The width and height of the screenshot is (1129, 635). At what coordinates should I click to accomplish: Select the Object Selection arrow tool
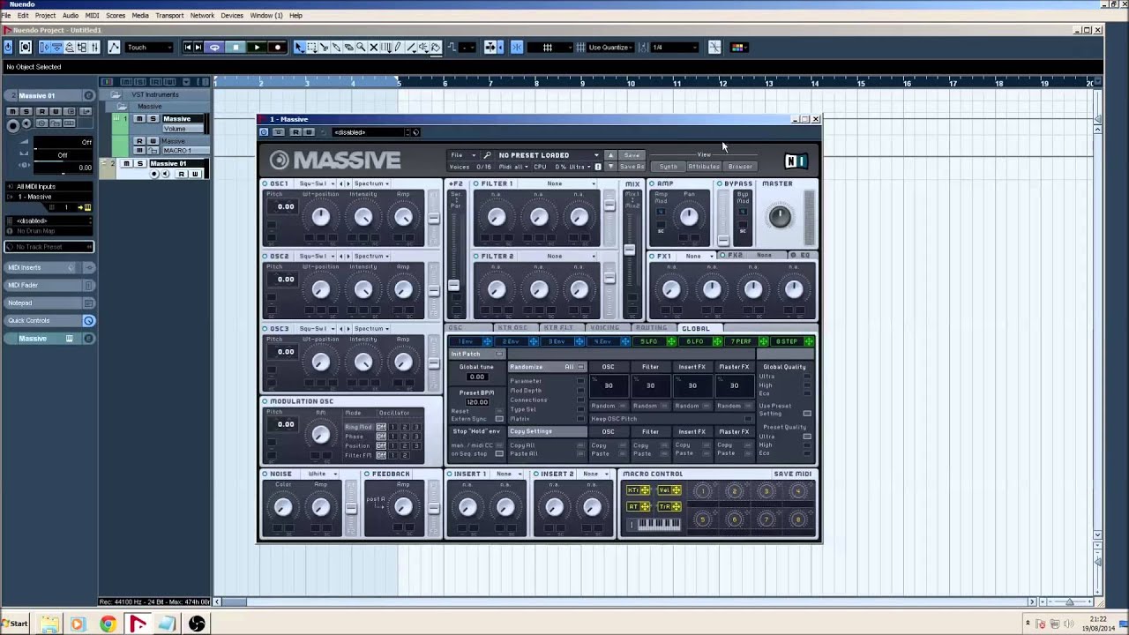(299, 48)
